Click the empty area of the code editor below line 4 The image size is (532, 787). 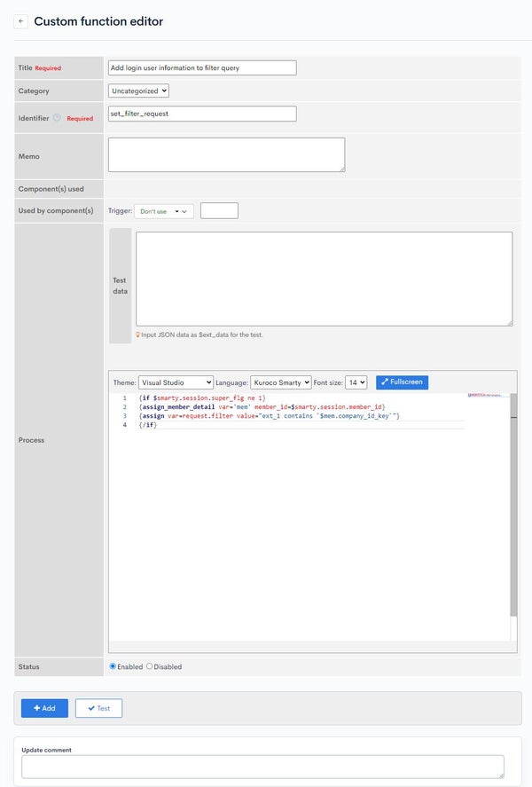pyautogui.click(x=301, y=532)
